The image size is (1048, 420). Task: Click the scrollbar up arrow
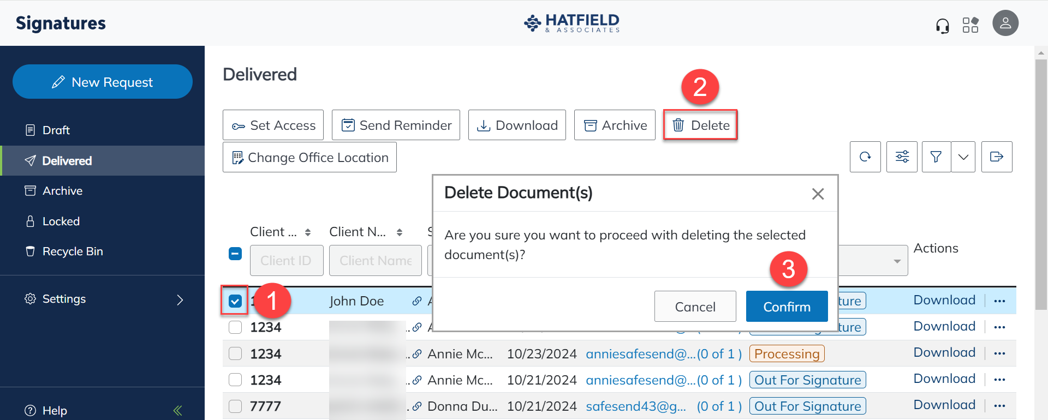point(1041,53)
